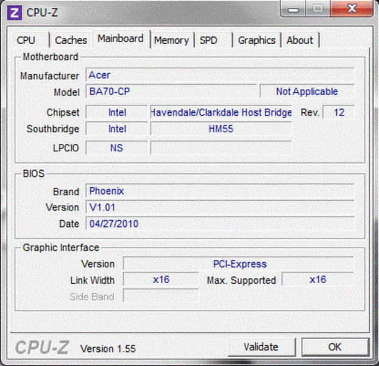Click the LPCIO NS field
This screenshot has width=379, height=366.
point(117,148)
